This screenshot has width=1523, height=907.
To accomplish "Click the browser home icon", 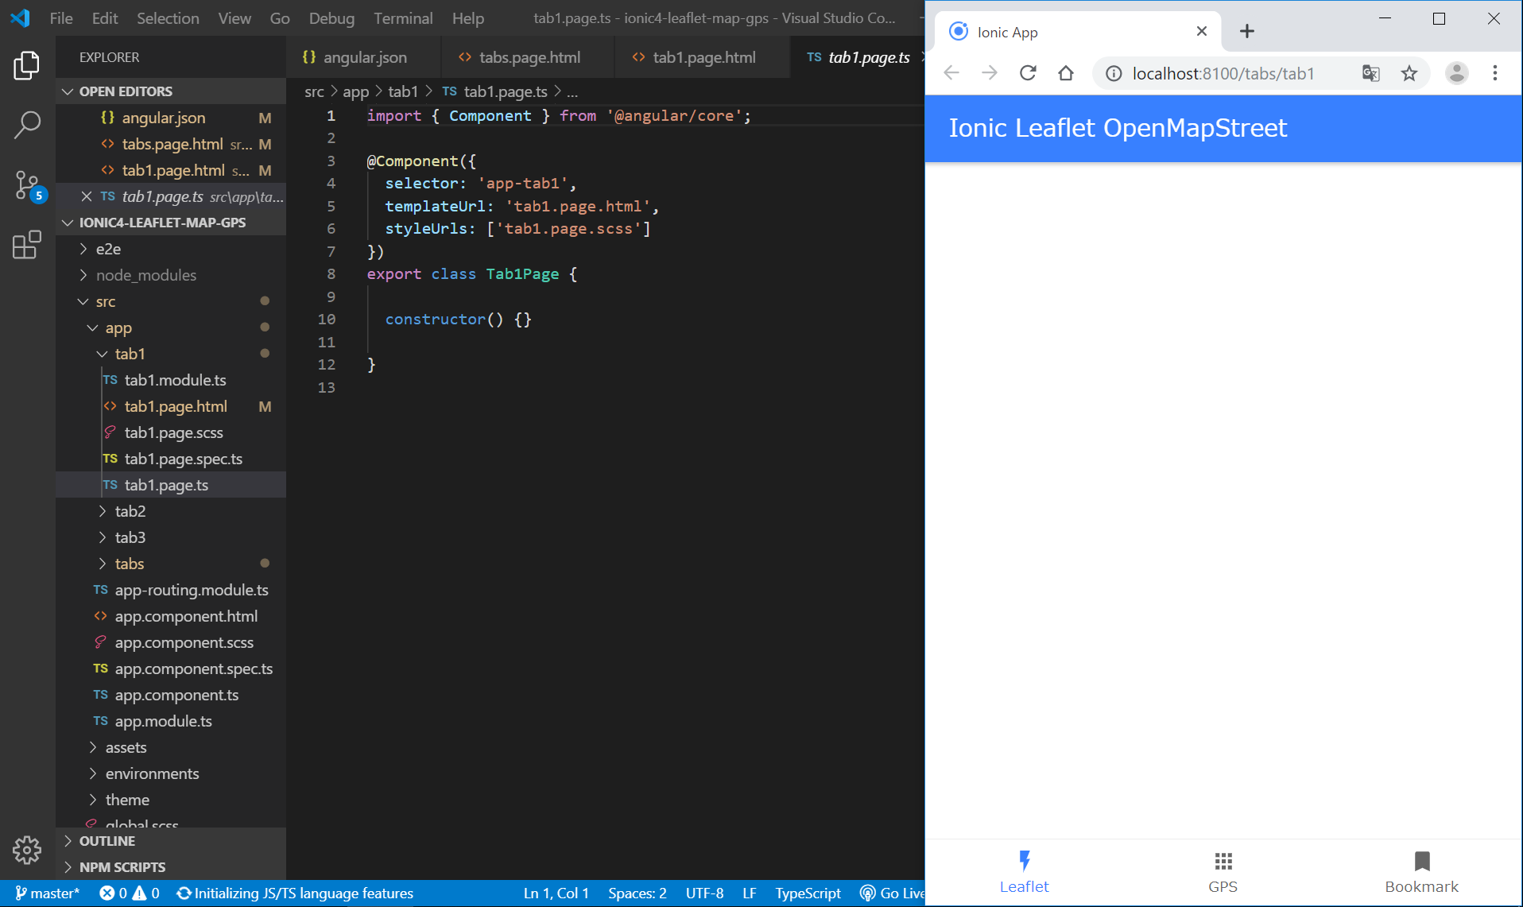I will click(1066, 74).
